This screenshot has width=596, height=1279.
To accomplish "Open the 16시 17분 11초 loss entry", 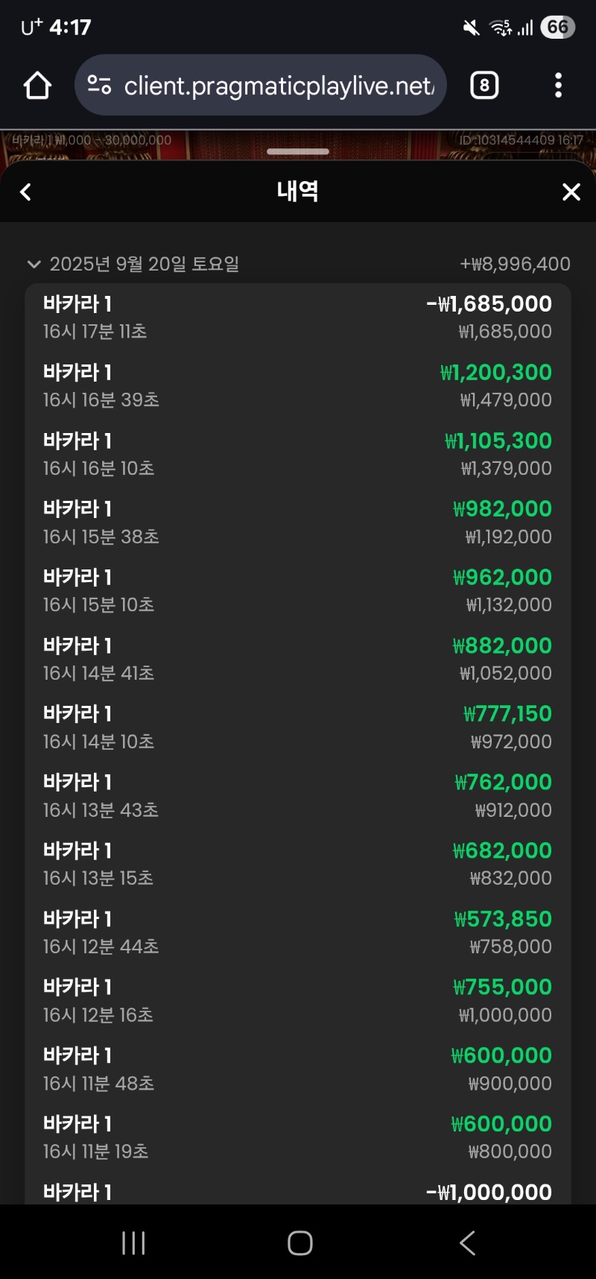I will (x=298, y=318).
